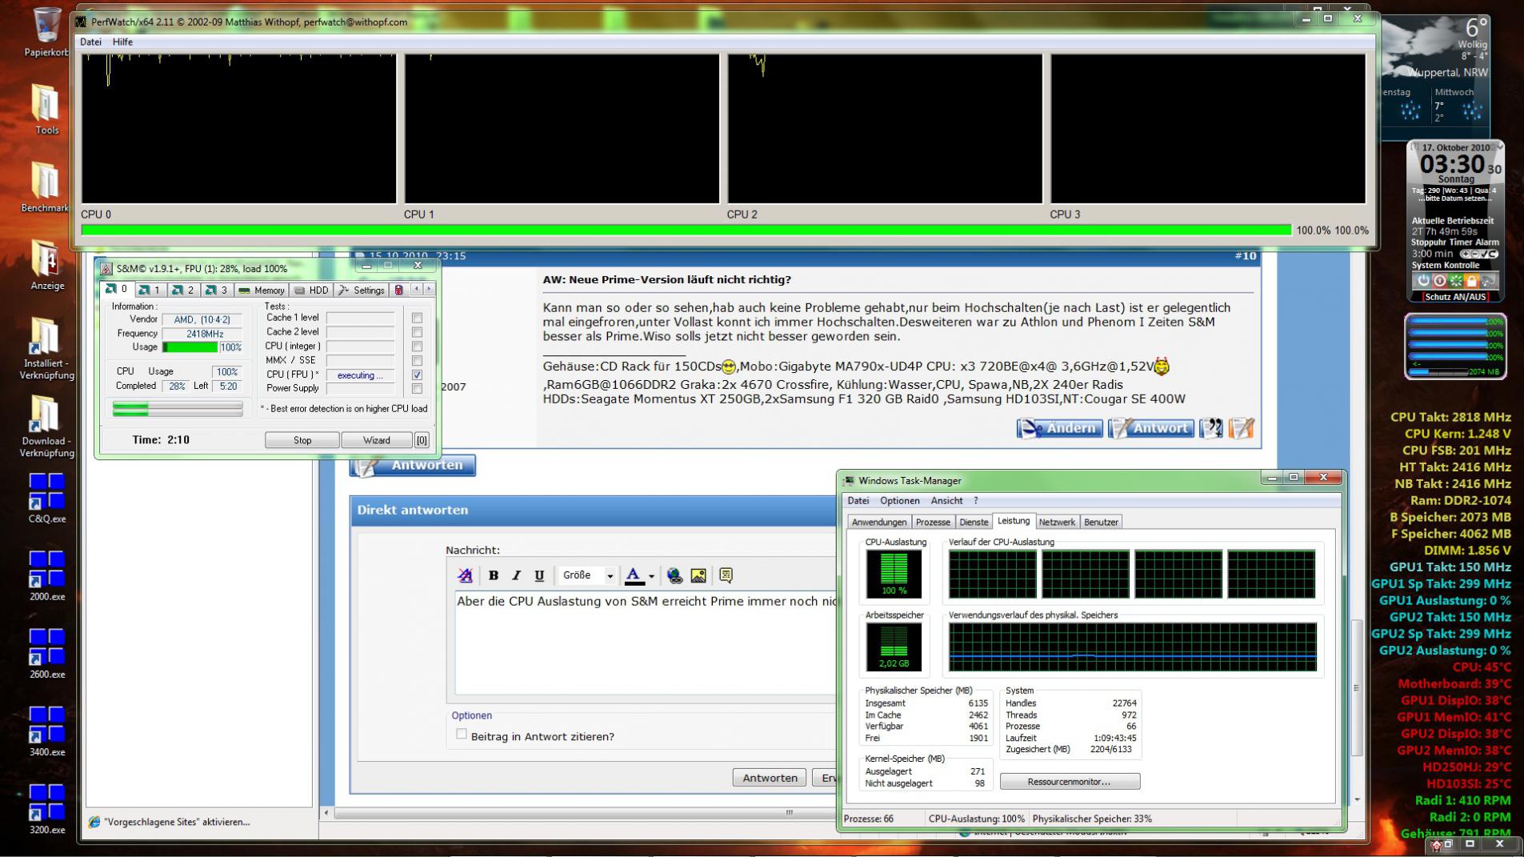This screenshot has width=1524, height=857.
Task: Open Datei menu in PerfWatch
Action: [90, 42]
